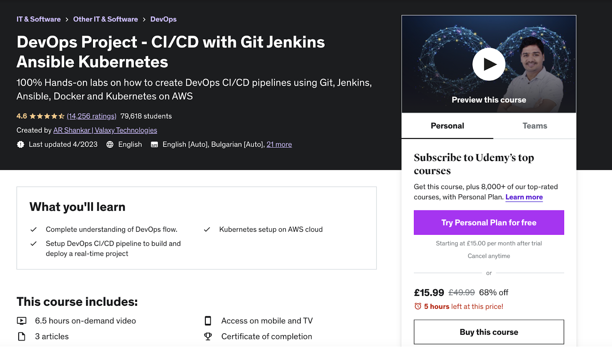Screen dimensions: 612x347
Task: Expand the 21 more subtitles link
Action: point(279,145)
